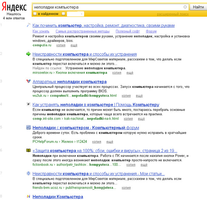Click 'ещё' next to PCHelpForum.ru result
The width and height of the screenshot is (207, 200).
click(110, 142)
